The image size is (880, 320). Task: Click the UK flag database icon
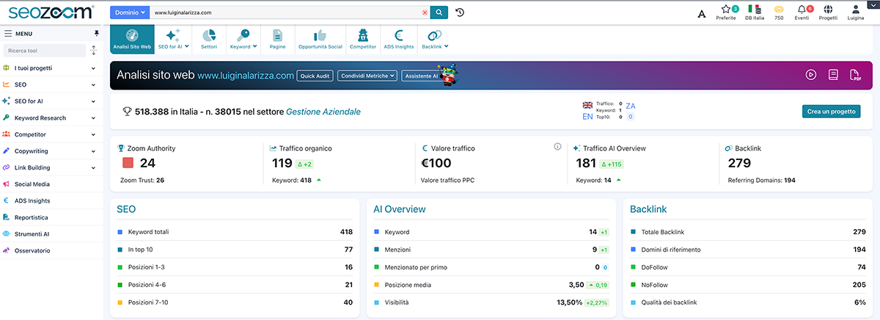(x=587, y=106)
